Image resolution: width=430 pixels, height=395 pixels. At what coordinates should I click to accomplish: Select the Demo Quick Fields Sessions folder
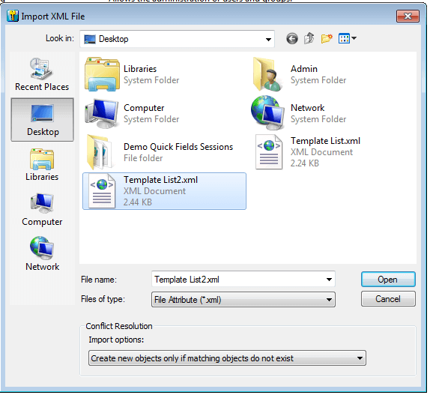pos(160,152)
